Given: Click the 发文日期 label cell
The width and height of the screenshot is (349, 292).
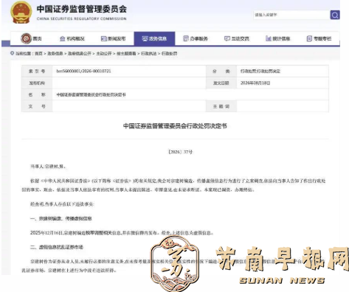Looking at the screenshot, I should (x=221, y=83).
